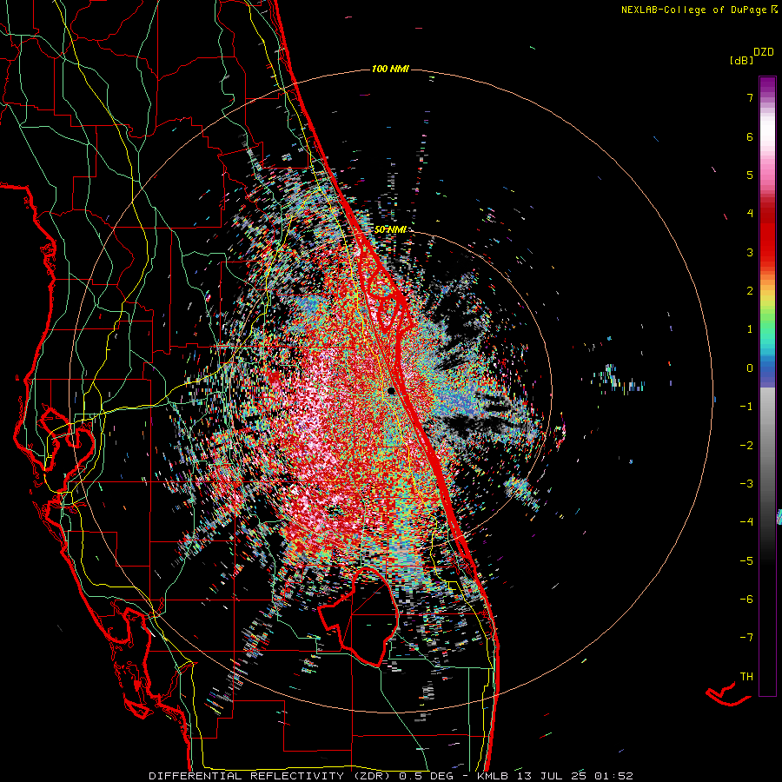Click the -7 value on color scale
782x782 pixels.
746,638
